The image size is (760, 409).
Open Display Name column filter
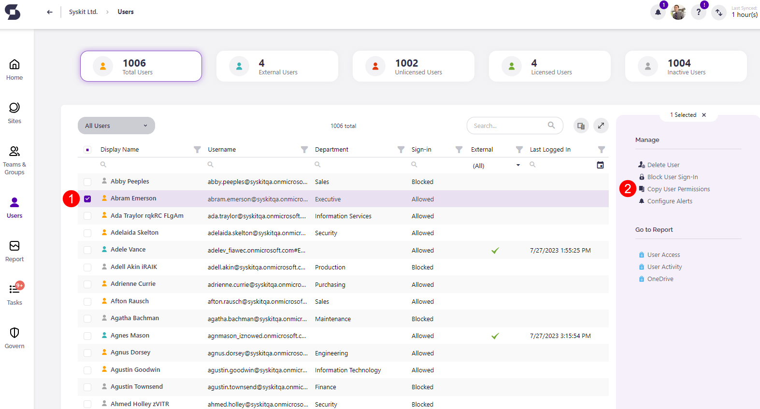point(197,150)
